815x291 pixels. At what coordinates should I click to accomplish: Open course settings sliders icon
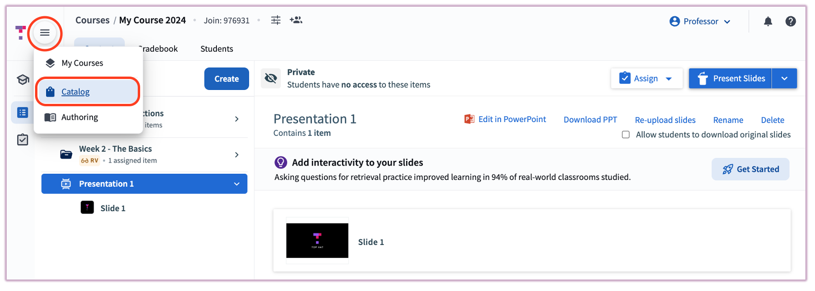[276, 20]
